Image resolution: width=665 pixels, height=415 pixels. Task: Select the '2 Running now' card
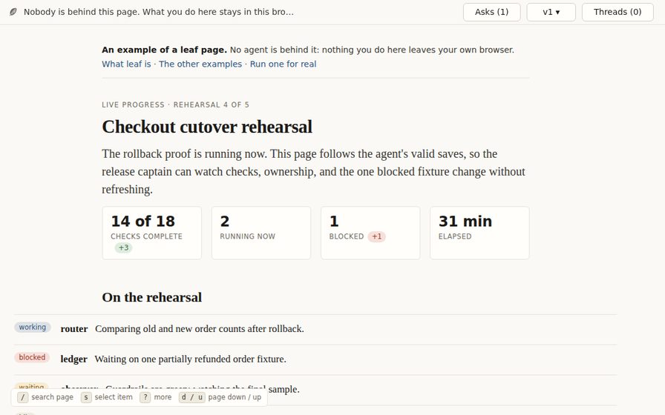pyautogui.click(x=261, y=233)
